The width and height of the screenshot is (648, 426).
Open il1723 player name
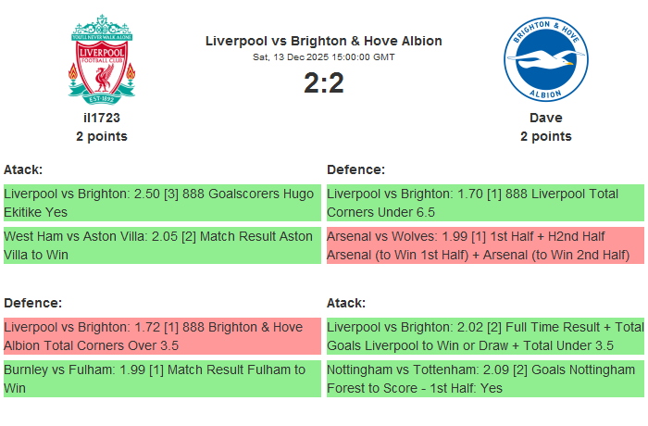[102, 118]
